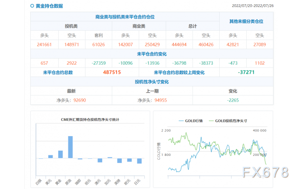Click the 其他未细分类仓位 header

246,21
